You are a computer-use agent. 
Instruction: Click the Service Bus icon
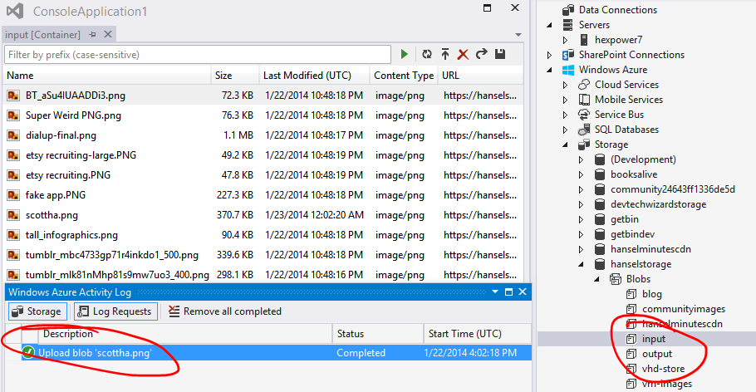[x=584, y=115]
